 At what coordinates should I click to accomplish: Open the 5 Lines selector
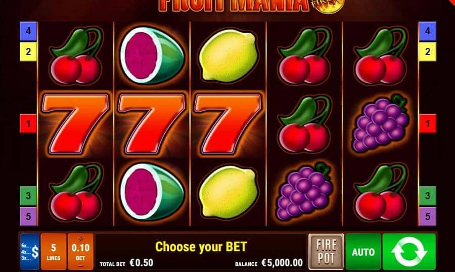pos(54,251)
